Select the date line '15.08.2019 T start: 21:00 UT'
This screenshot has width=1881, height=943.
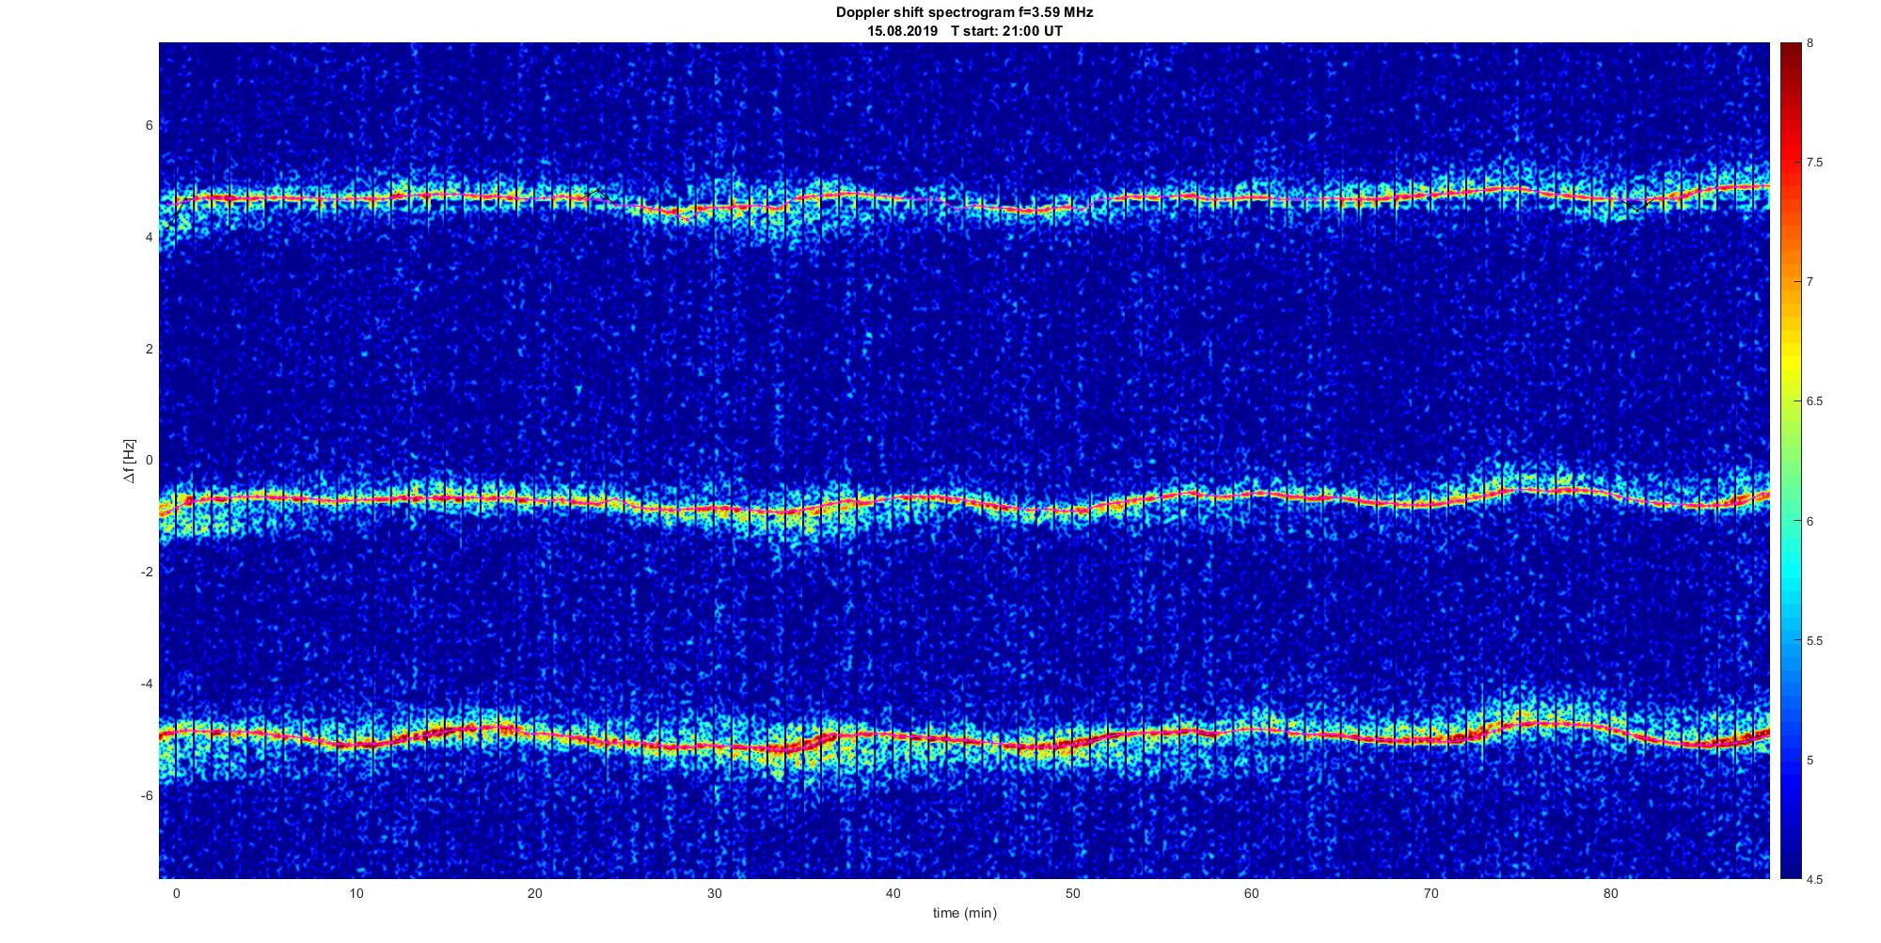tap(965, 31)
